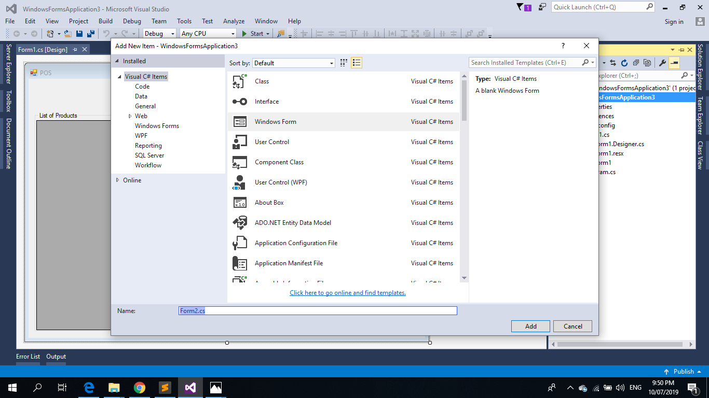Screen dimensions: 709x398
Task: Click link to find templates online
Action: 348,293
